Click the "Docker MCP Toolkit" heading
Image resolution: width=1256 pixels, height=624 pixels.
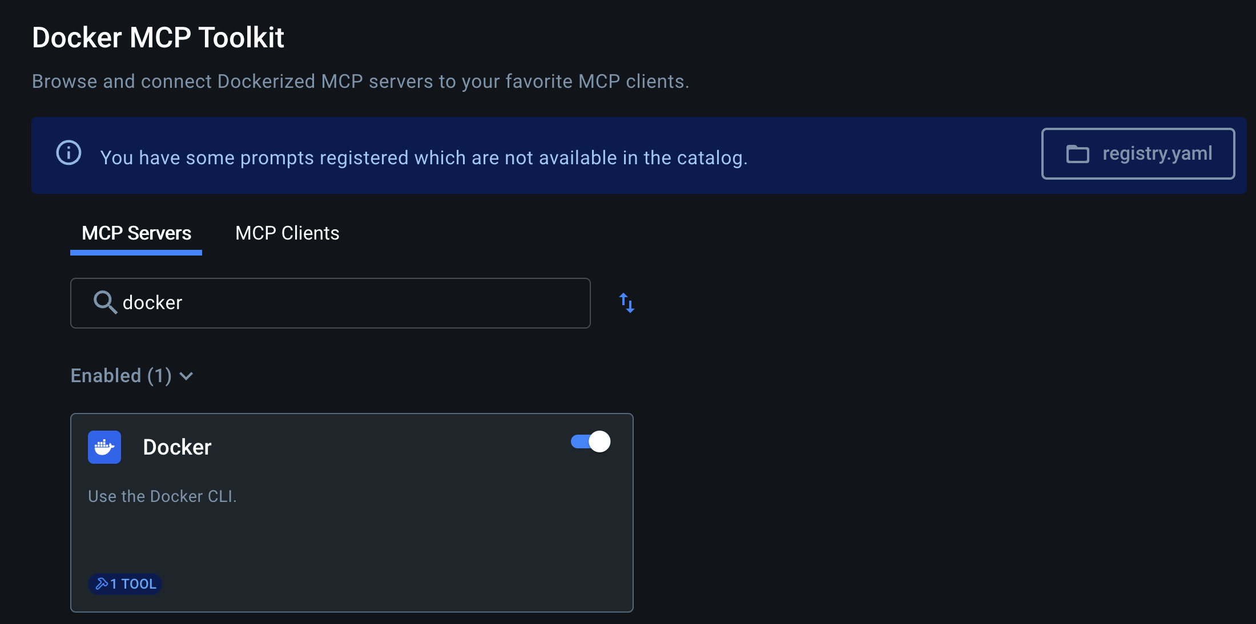point(158,38)
